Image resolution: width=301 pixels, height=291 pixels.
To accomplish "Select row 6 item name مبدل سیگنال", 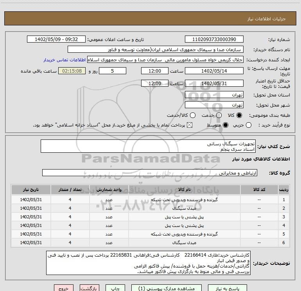I will (x=184, y=243).
